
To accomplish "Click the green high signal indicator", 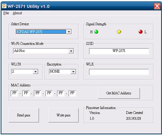I will [96, 32].
